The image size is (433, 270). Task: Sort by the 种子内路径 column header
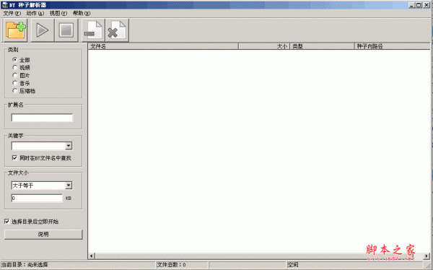[x=392, y=46]
